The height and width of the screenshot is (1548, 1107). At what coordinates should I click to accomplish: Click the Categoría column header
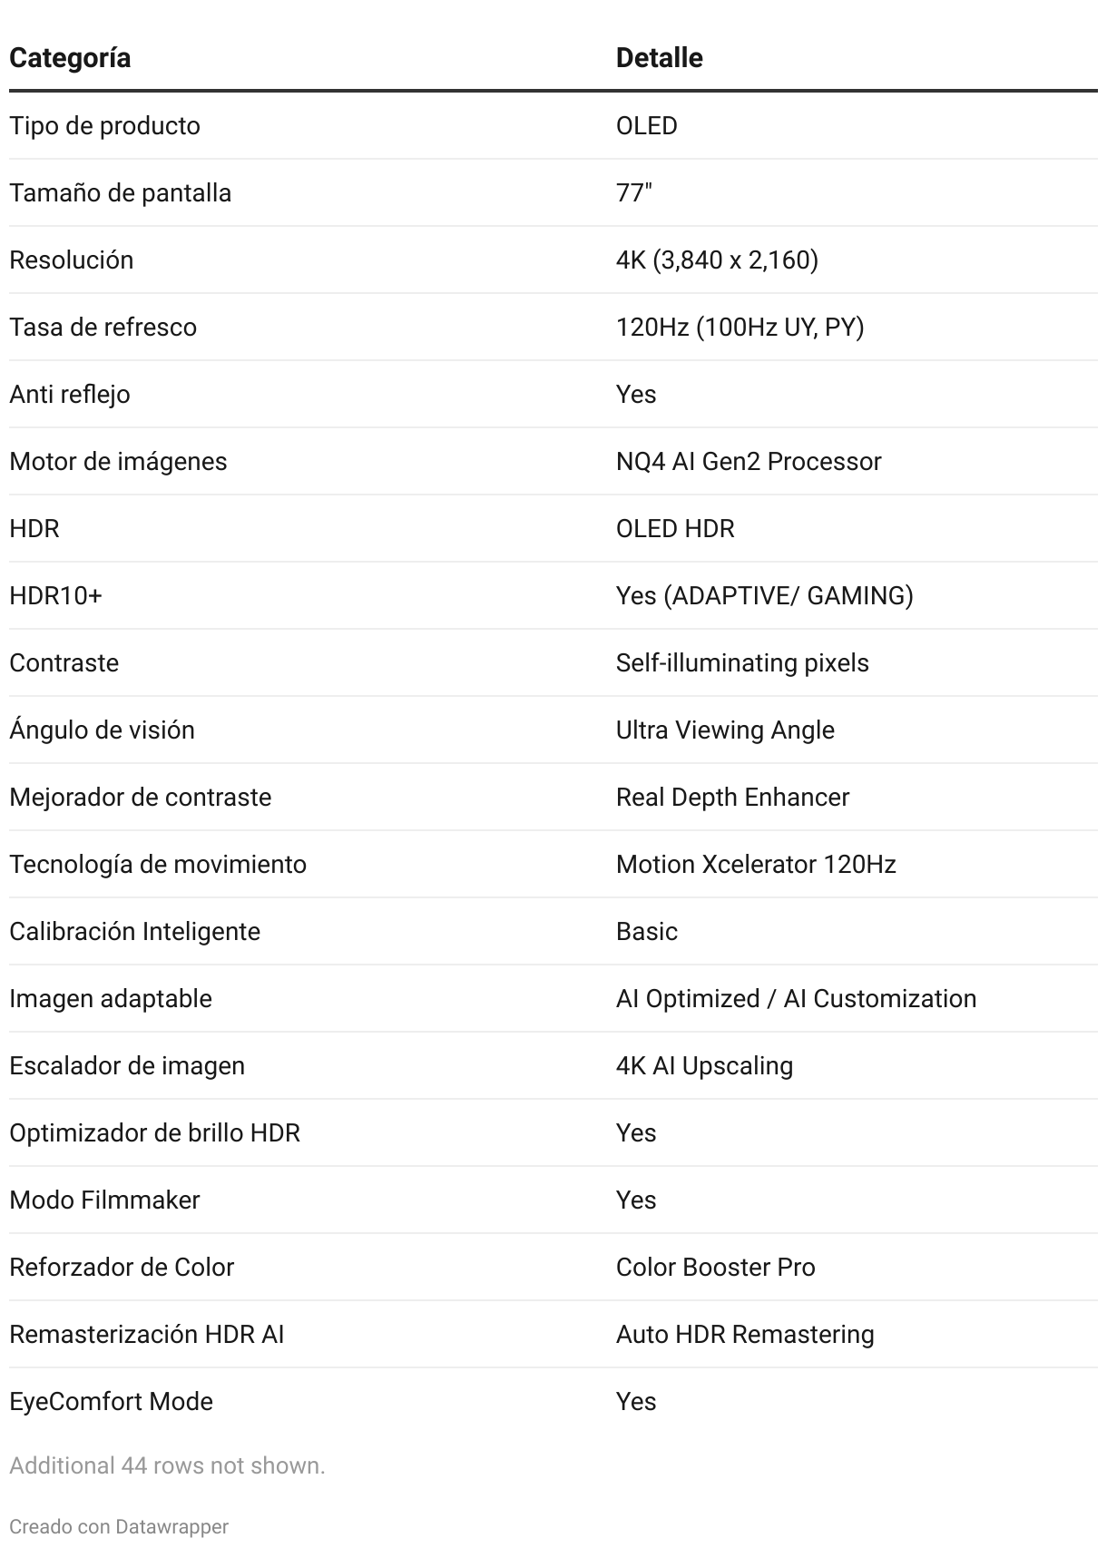(70, 58)
